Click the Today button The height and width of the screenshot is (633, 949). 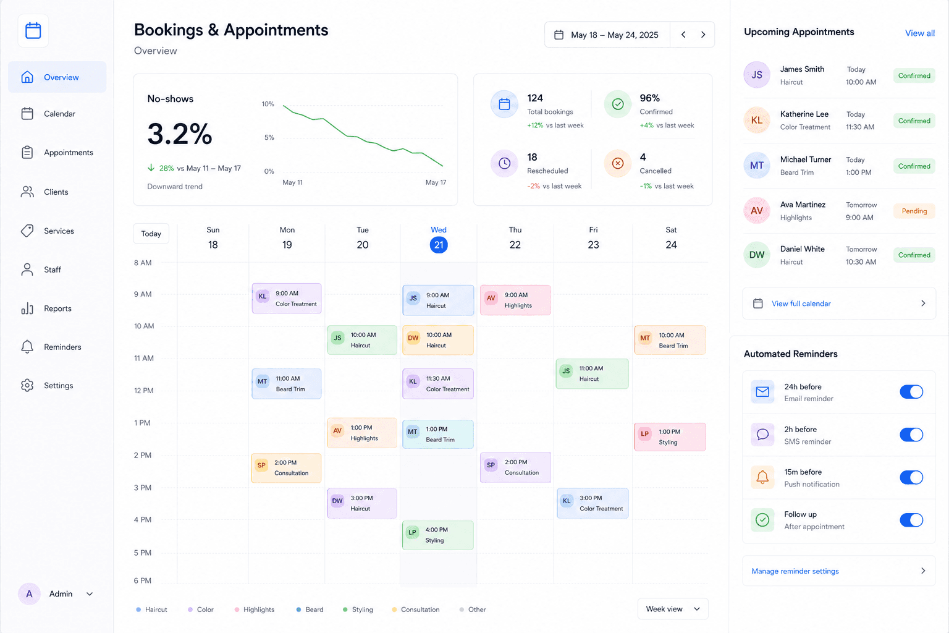(151, 234)
